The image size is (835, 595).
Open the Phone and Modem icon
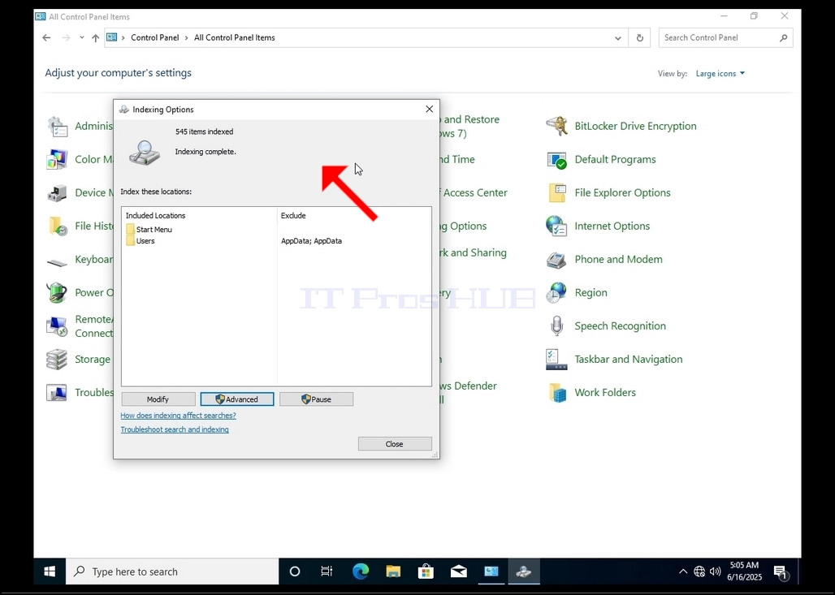tap(556, 260)
